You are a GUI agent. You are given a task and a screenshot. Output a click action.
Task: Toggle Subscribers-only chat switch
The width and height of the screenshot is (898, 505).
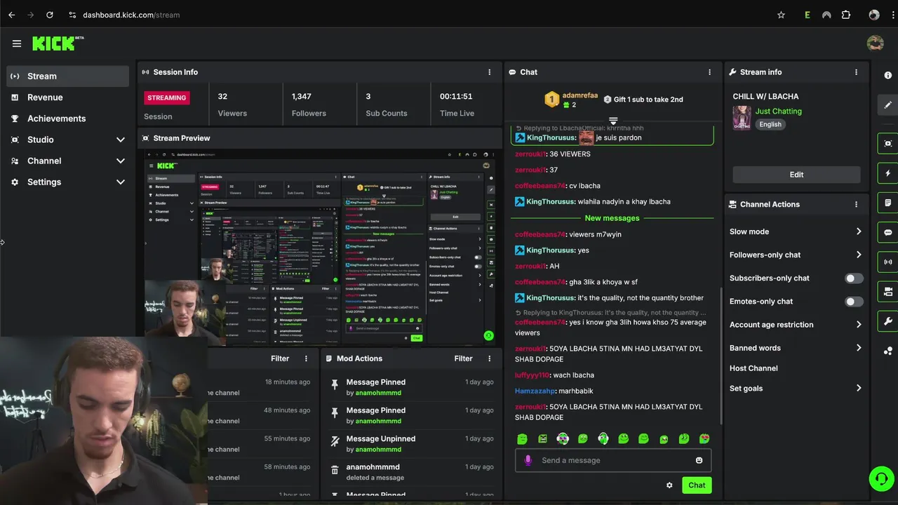click(854, 278)
